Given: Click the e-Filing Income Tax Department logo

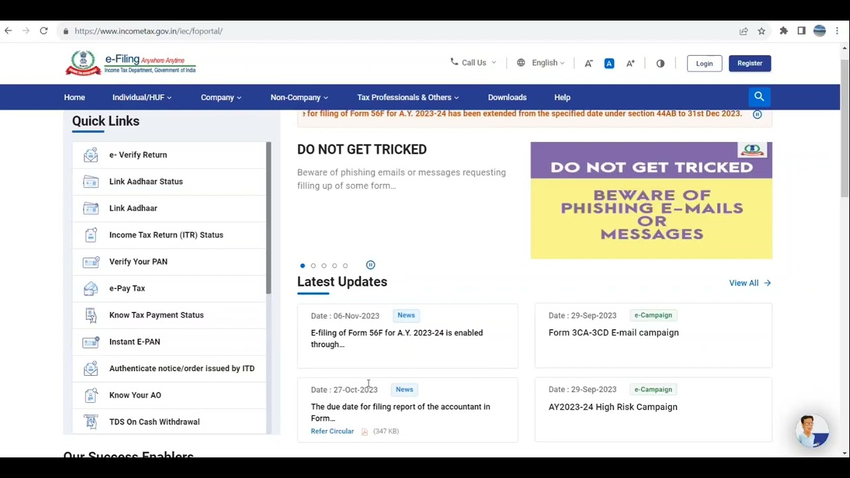Looking at the screenshot, I should [130, 63].
